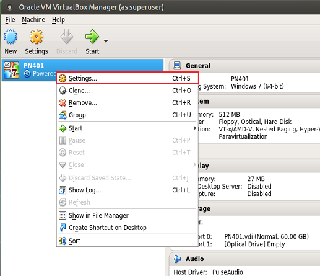Click the refresh icon beside Refresh
This screenshot has width=320, height=276.
tap(63, 202)
